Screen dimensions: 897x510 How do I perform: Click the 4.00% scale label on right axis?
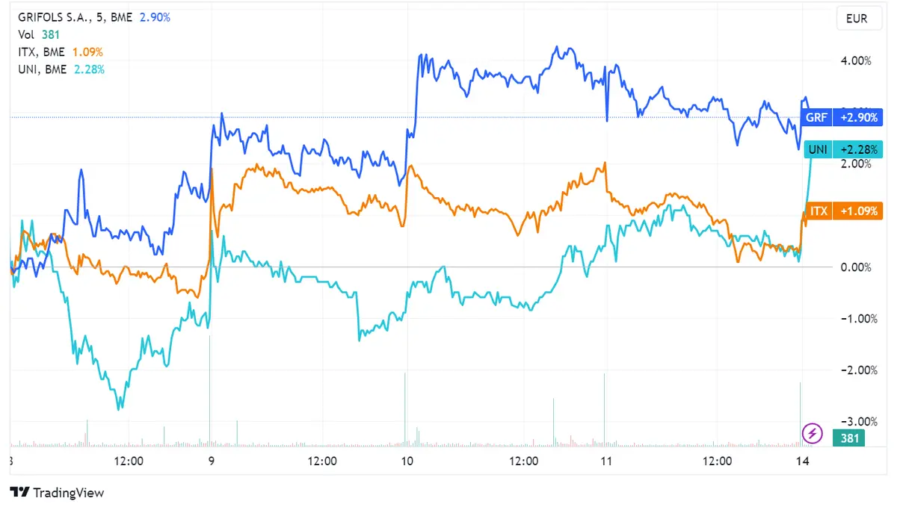(x=854, y=61)
